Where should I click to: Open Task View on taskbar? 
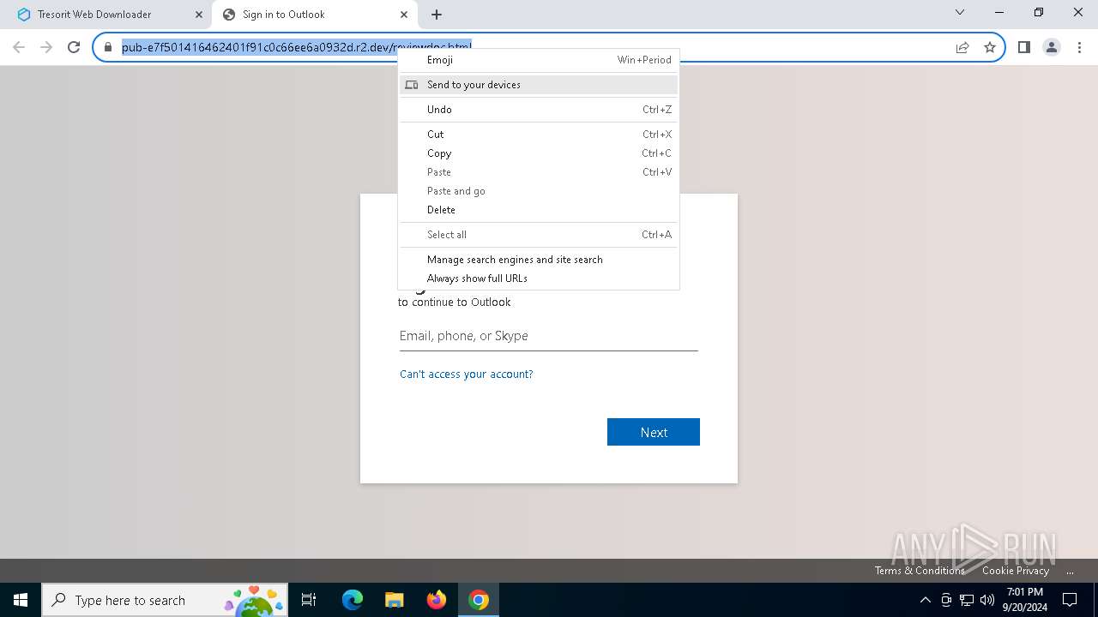[309, 600]
